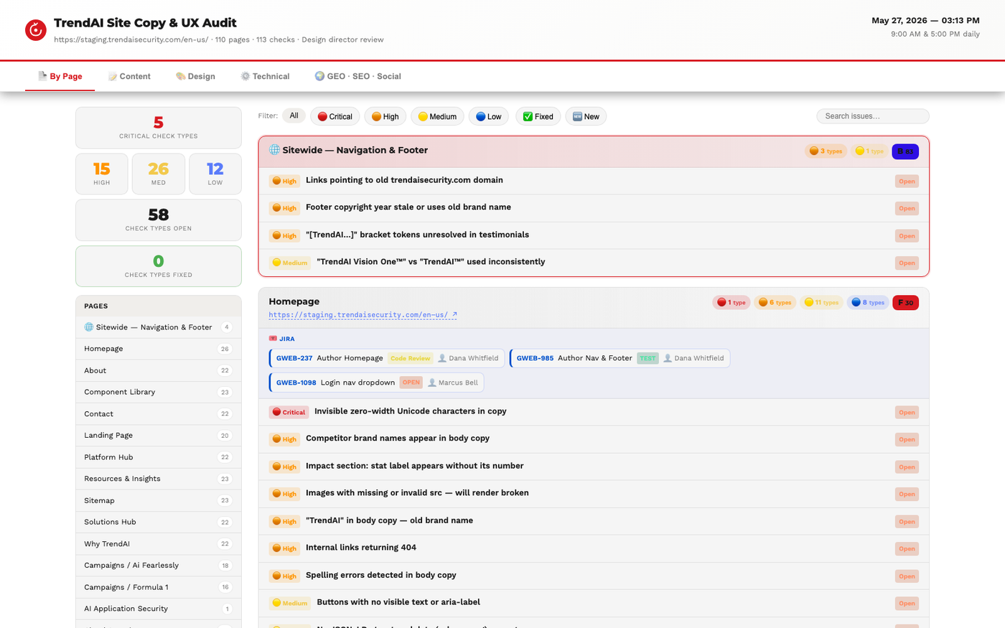Click the Medium badge on the Buttons with no visible text row
The image size is (1005, 628).
[290, 603]
